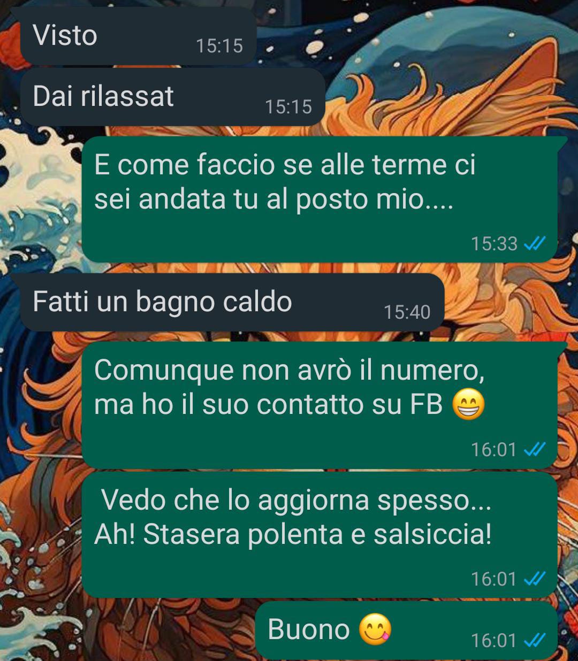Image resolution: width=578 pixels, height=661 pixels.
Task: Tap the 'Fatti un bagno caldo' message
Action: coord(232,302)
